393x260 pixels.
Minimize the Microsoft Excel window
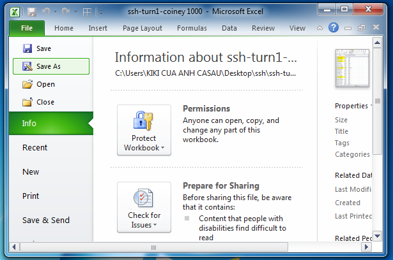pyautogui.click(x=327, y=10)
